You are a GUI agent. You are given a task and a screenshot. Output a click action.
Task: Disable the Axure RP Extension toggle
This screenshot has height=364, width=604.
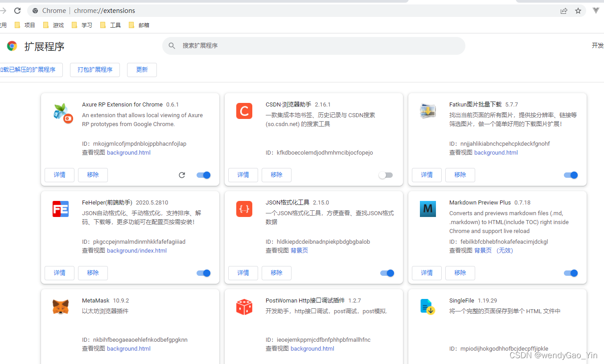[204, 175]
